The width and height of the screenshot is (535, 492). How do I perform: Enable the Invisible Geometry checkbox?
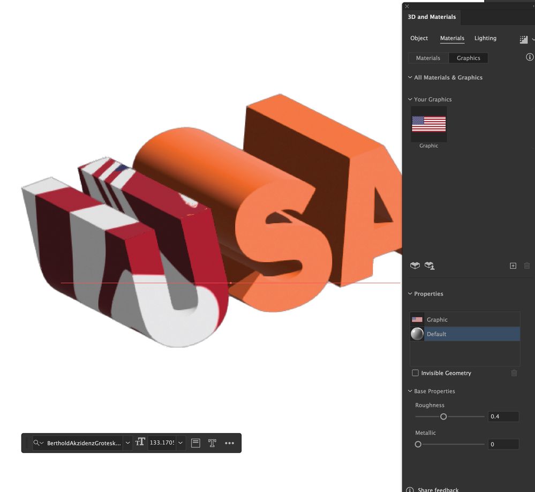415,373
